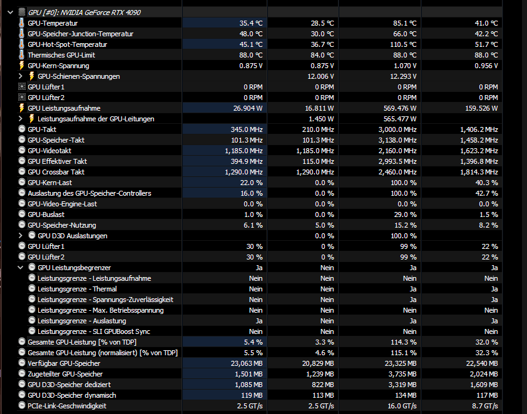Click clock icon of GPU Effektiver Takt
This screenshot has height=414, width=527.
pyautogui.click(x=22, y=161)
